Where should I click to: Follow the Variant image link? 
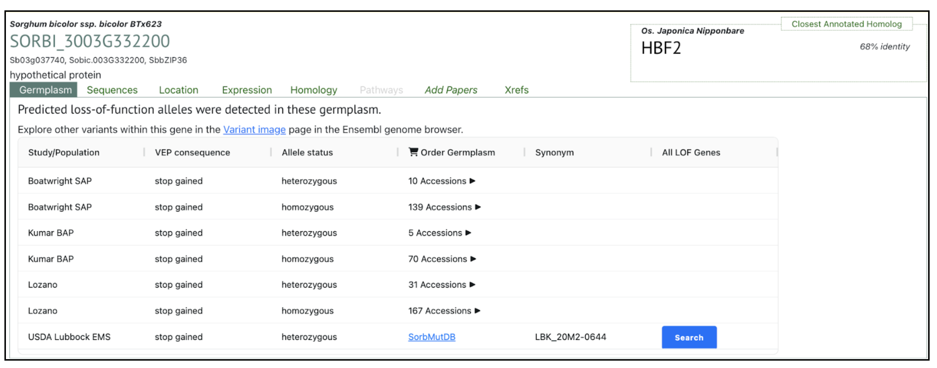point(254,130)
